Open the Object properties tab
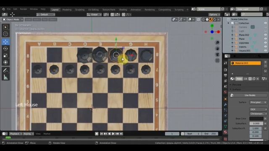The height and width of the screenshot is (151, 269). (x=225, y=99)
